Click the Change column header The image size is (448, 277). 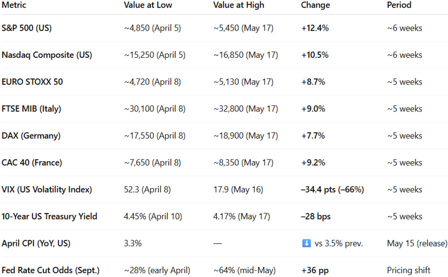pos(315,5)
